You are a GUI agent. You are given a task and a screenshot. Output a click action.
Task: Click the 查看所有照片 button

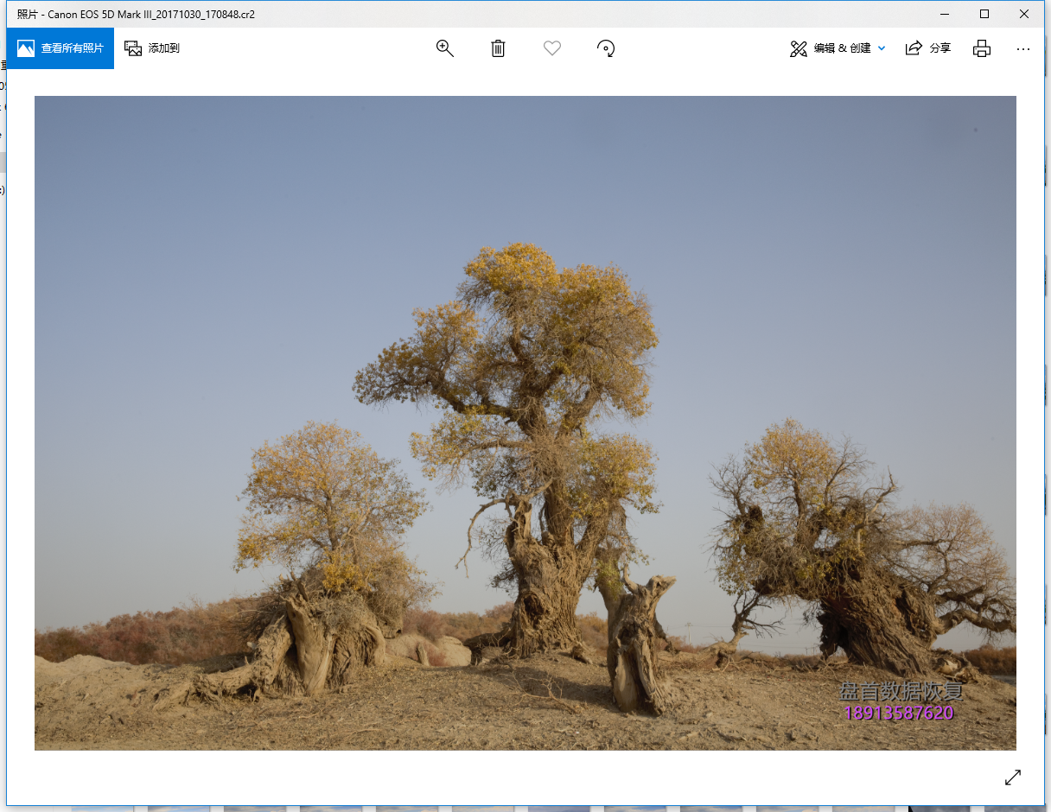coord(61,48)
